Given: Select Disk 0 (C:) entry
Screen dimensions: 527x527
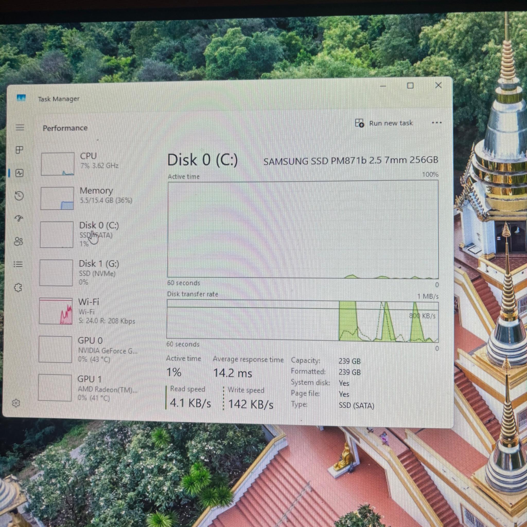Looking at the screenshot, I should click(x=92, y=235).
